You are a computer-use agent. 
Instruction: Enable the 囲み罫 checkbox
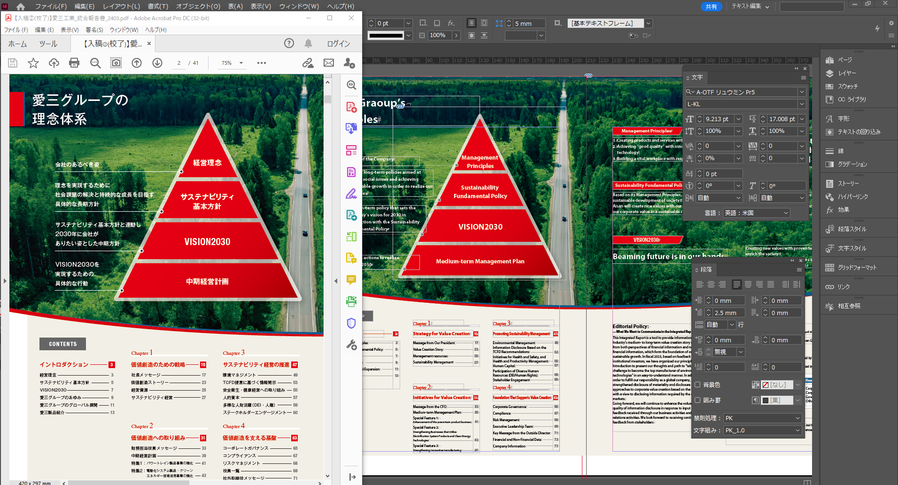698,400
